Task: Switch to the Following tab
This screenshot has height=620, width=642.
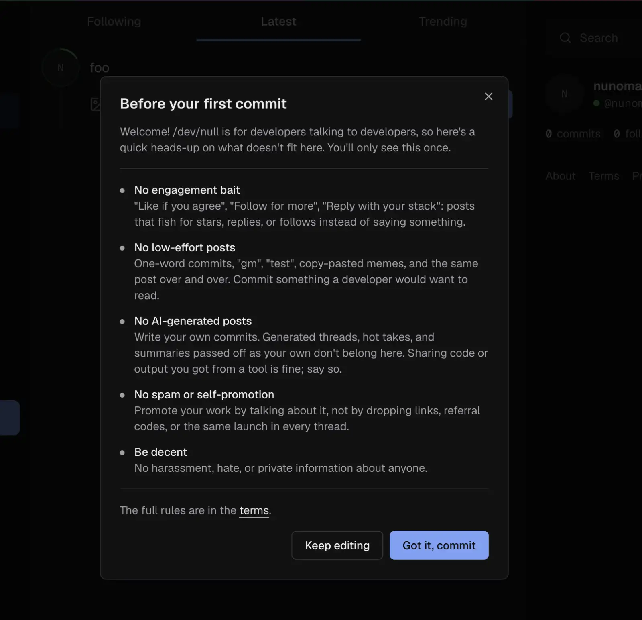Action: tap(114, 22)
